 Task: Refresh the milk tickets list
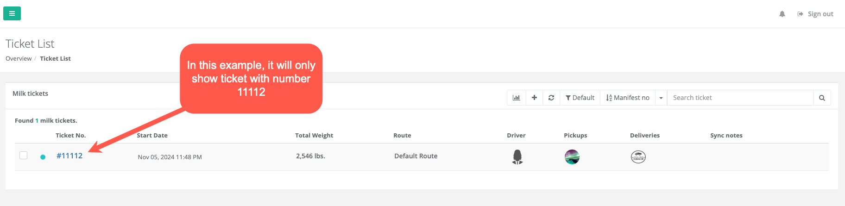[551, 98]
